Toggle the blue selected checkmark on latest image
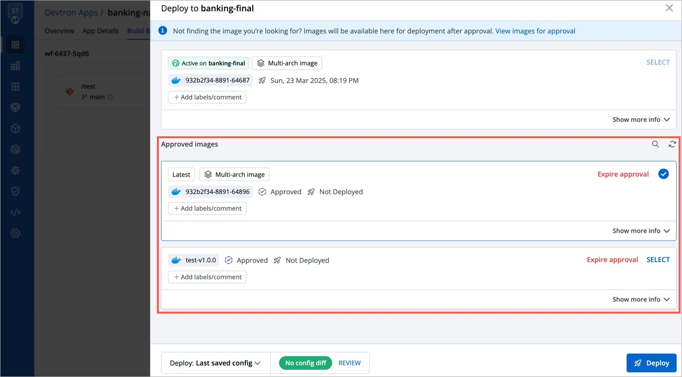682x377 pixels. pos(663,174)
